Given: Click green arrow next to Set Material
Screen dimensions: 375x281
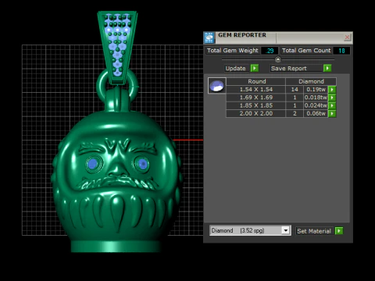Looking at the screenshot, I should tap(339, 231).
